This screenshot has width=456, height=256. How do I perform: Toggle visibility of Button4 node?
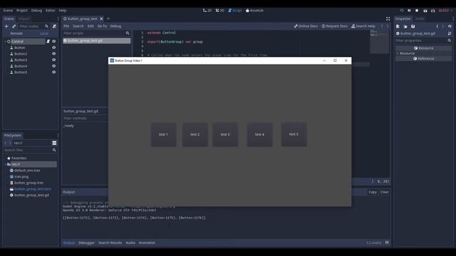point(54,66)
